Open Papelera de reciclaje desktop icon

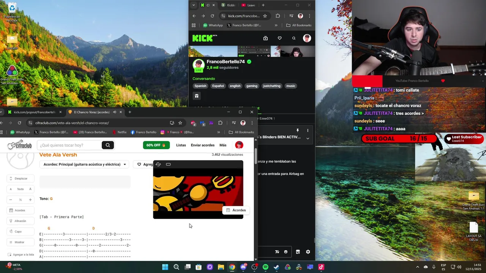[x=12, y=12]
